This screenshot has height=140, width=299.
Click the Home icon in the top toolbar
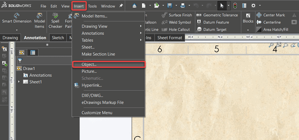(x=135, y=6)
